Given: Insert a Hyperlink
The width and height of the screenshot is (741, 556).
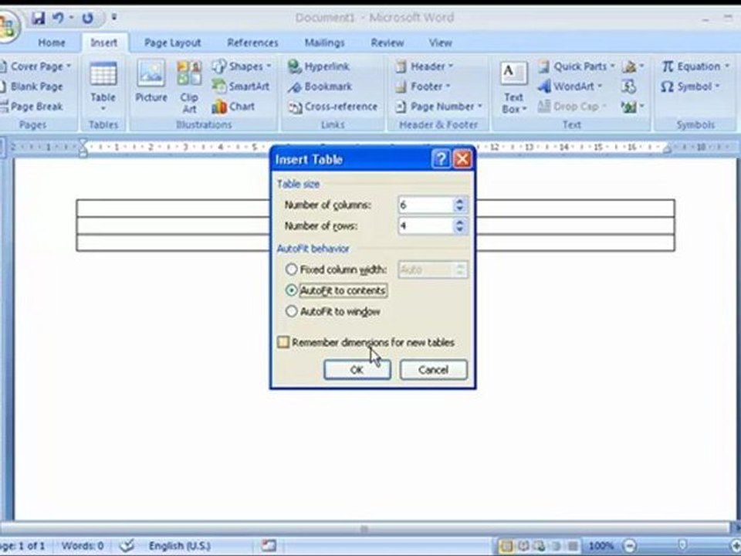Looking at the screenshot, I should pyautogui.click(x=319, y=66).
